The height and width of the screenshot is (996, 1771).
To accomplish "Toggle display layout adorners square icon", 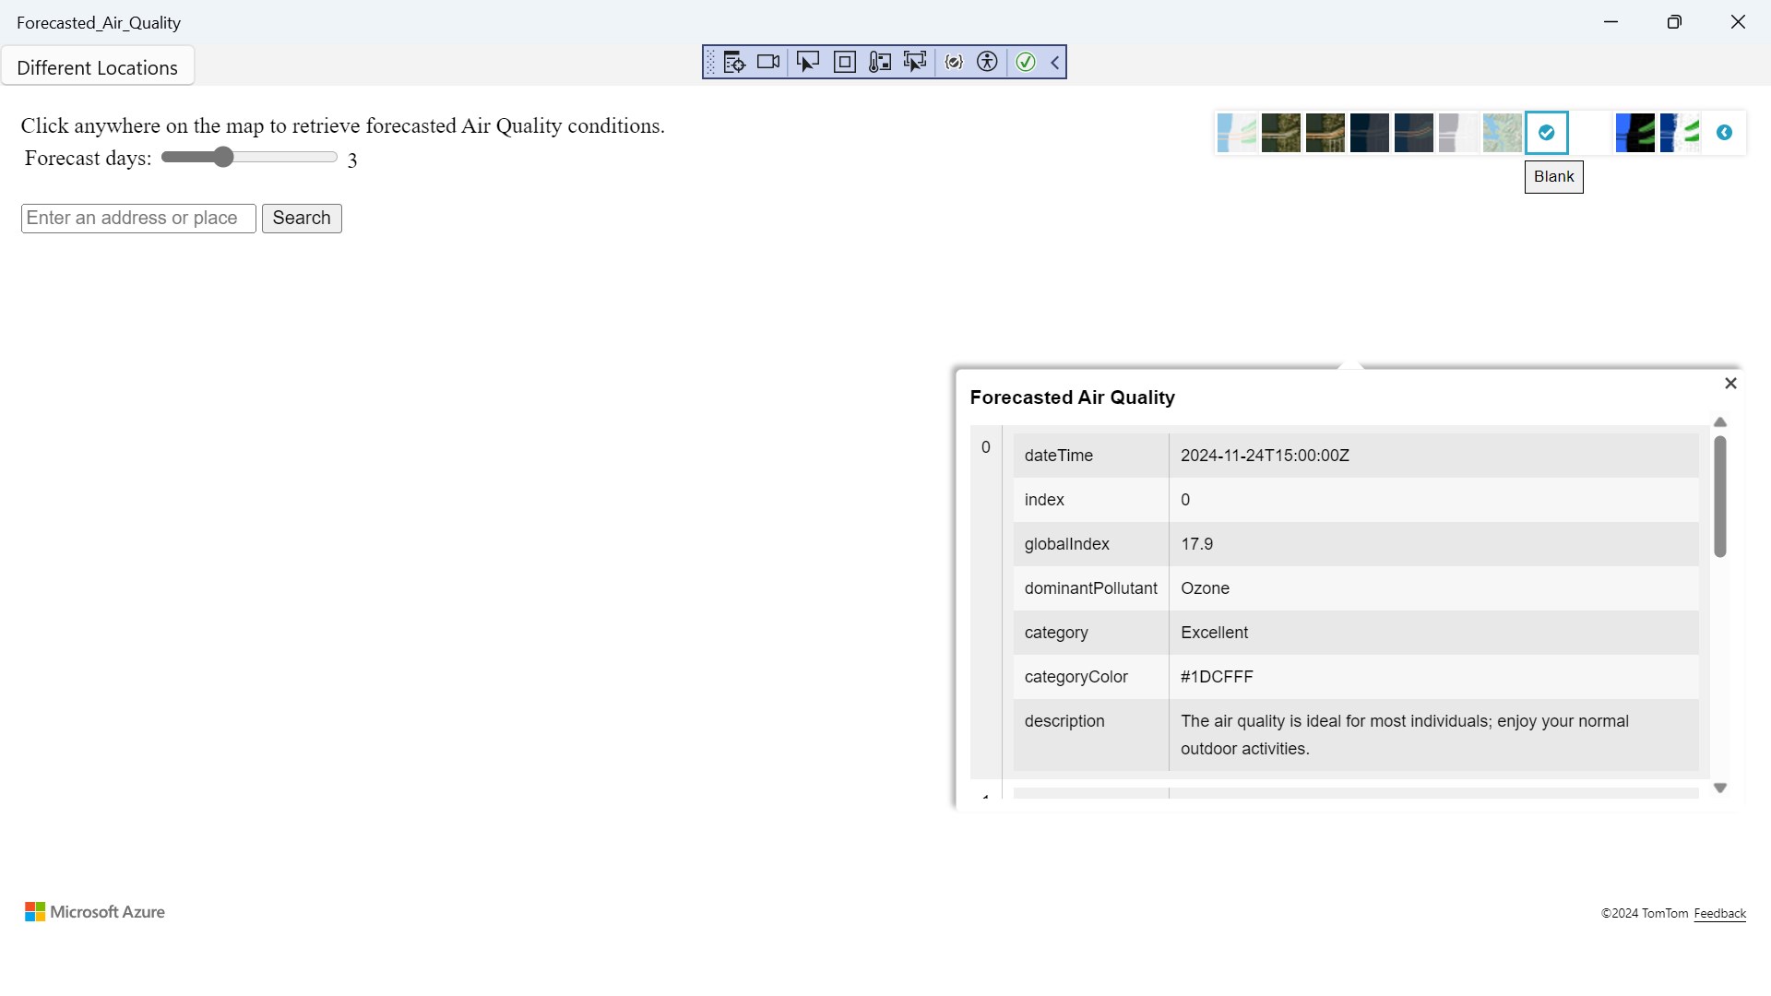I will (844, 63).
